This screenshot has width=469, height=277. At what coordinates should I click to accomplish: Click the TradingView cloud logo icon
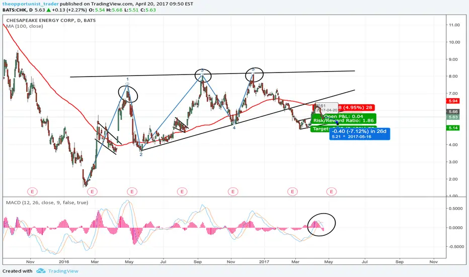[41, 271]
